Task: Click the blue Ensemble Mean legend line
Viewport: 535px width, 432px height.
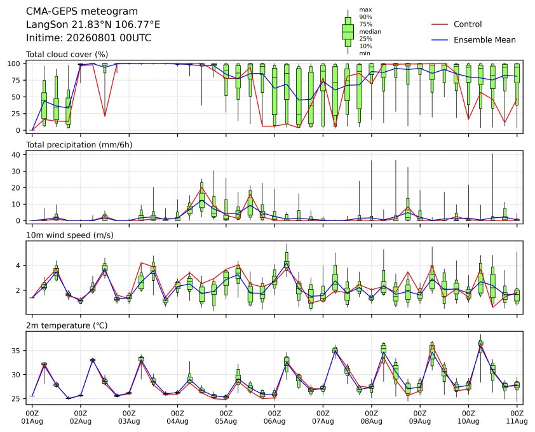Action: click(440, 40)
